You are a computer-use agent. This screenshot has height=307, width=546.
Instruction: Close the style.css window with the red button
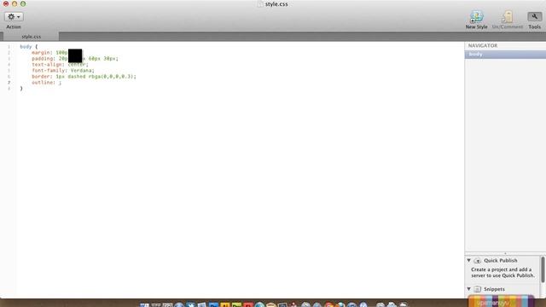(6, 3)
